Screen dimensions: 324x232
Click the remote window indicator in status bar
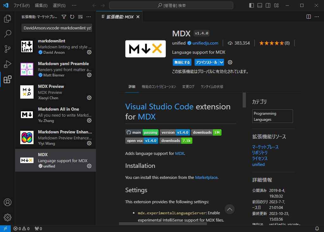coord(5,229)
